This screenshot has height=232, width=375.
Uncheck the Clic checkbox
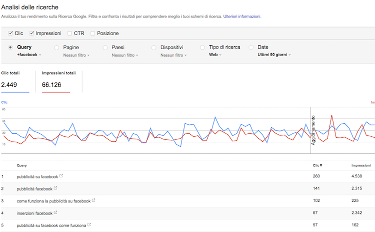(10, 33)
